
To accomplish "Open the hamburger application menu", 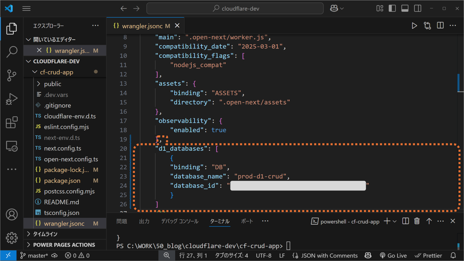I will 26,9.
